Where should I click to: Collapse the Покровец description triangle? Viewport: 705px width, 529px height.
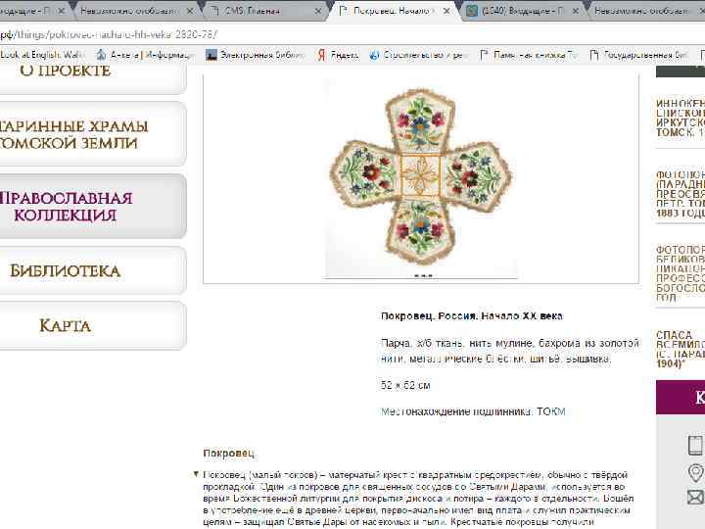point(196,474)
